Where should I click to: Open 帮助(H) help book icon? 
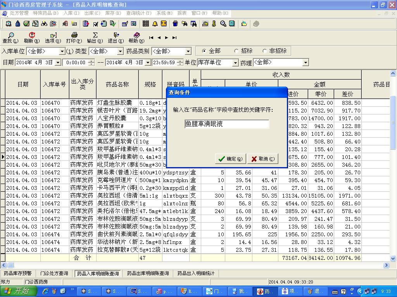point(136,38)
